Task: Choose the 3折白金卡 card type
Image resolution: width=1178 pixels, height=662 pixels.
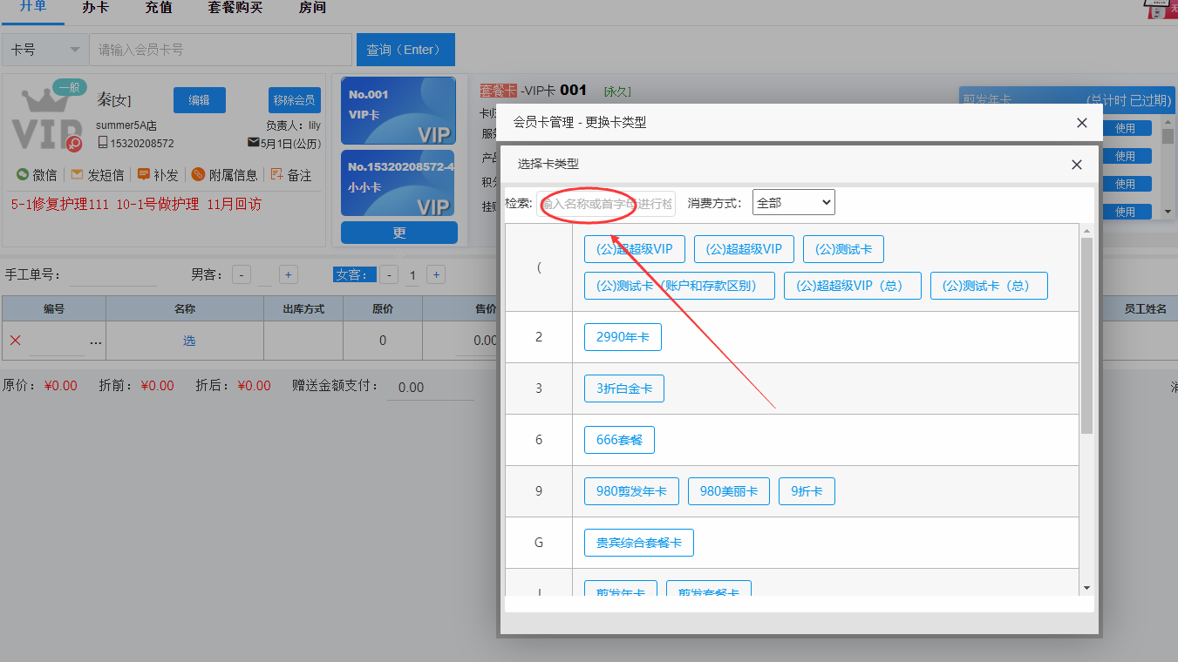Action: [624, 388]
